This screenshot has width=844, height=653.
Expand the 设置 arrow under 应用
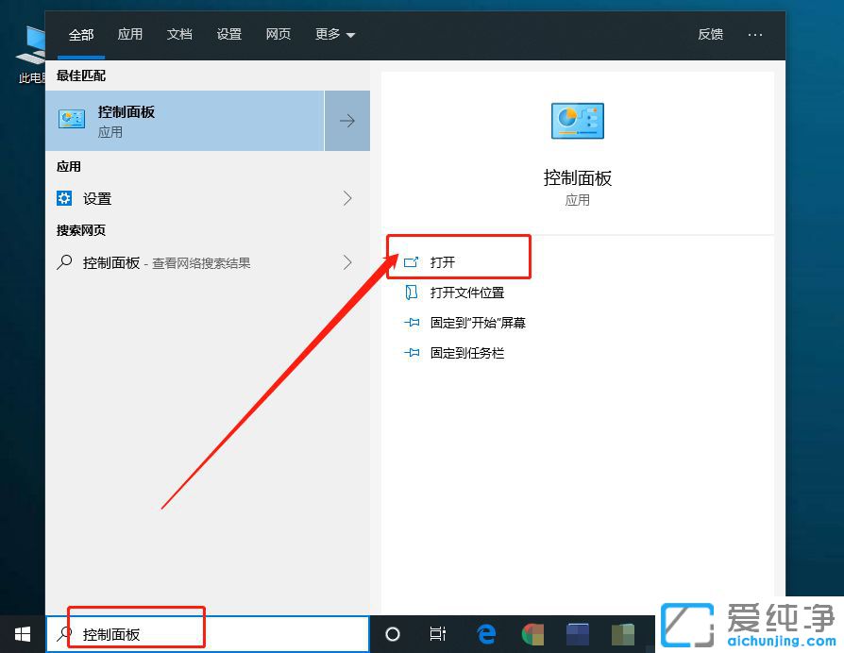(347, 198)
